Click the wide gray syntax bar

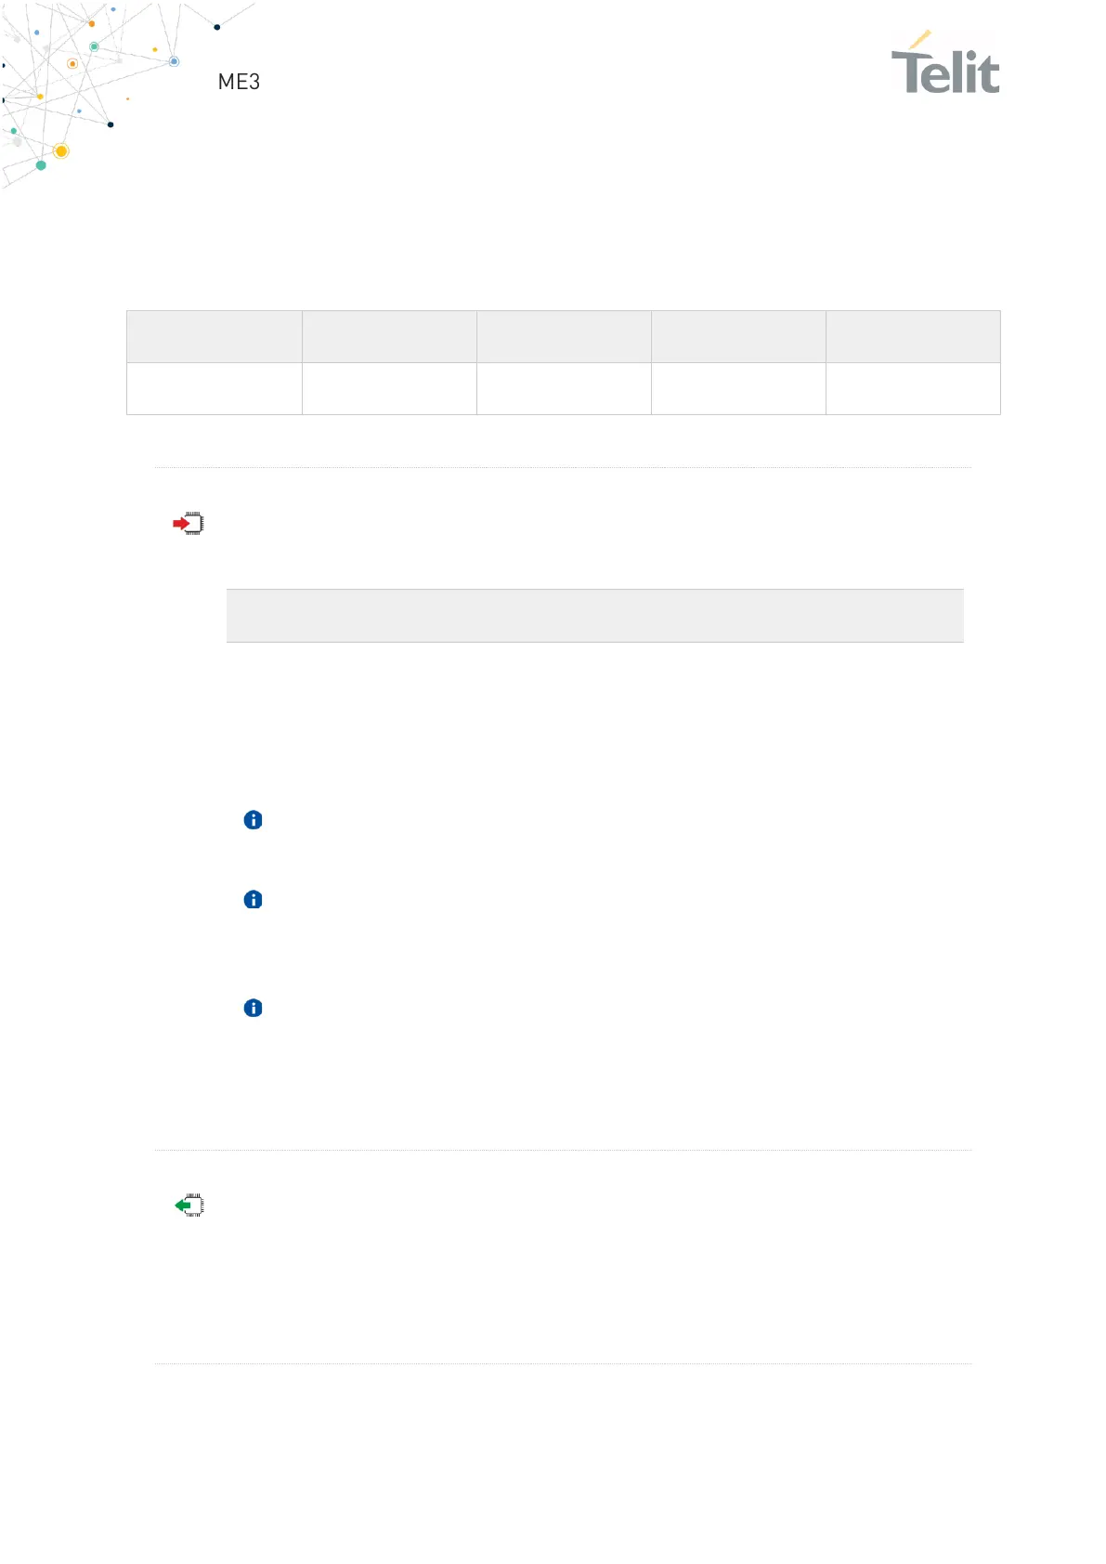click(594, 616)
